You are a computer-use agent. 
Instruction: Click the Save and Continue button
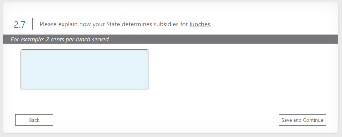click(302, 120)
